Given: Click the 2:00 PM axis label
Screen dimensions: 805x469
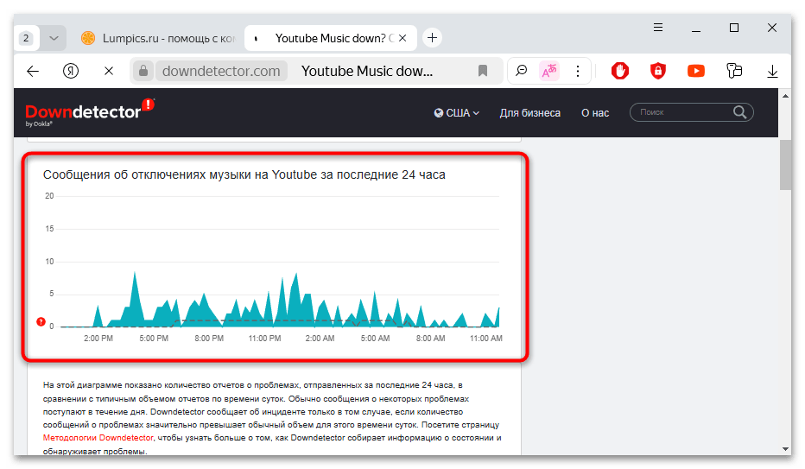Looking at the screenshot, I should tap(98, 339).
